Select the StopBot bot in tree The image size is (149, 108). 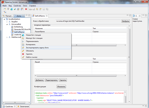[14, 22]
